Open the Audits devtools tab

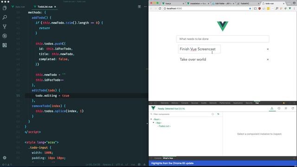point(204,103)
